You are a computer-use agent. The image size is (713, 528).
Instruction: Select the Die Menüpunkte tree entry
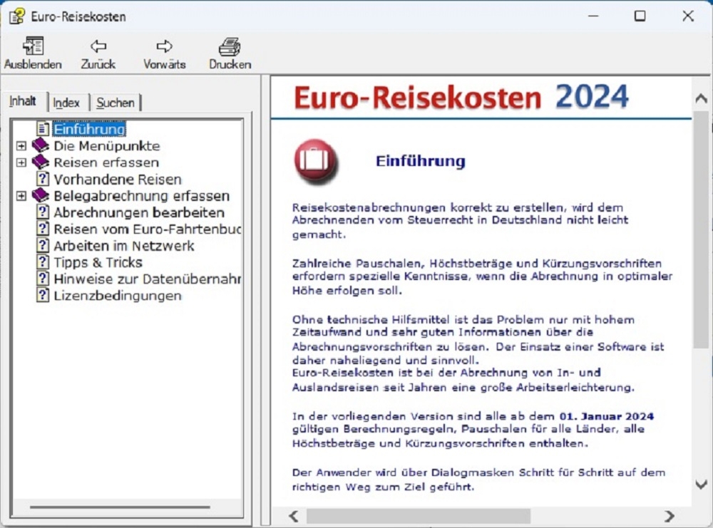click(x=107, y=146)
